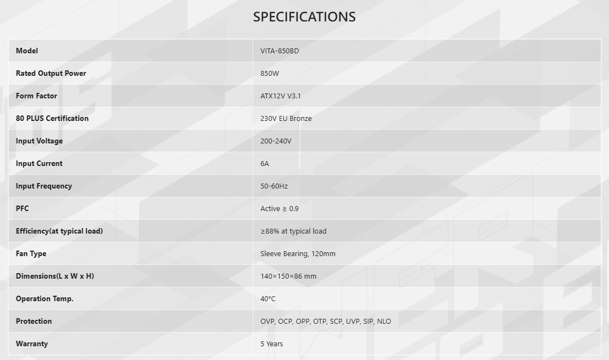Click the PFC row label

[x=22, y=208]
